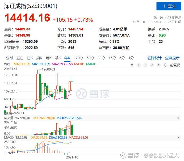Click the MA60:- legend entry

[91, 64]
